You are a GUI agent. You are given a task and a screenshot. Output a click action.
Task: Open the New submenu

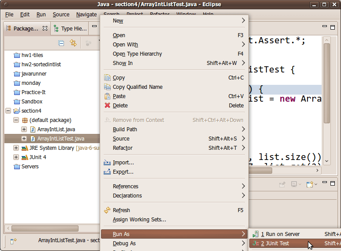coord(174,20)
